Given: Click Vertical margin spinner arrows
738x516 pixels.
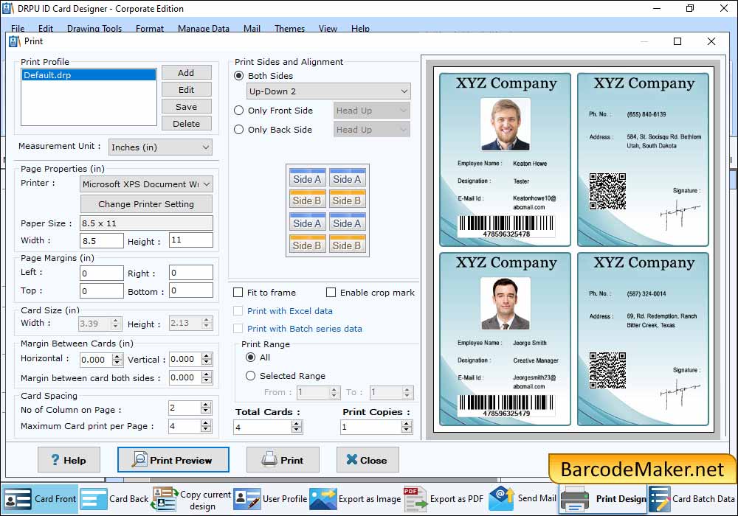Looking at the screenshot, I should pos(207,360).
